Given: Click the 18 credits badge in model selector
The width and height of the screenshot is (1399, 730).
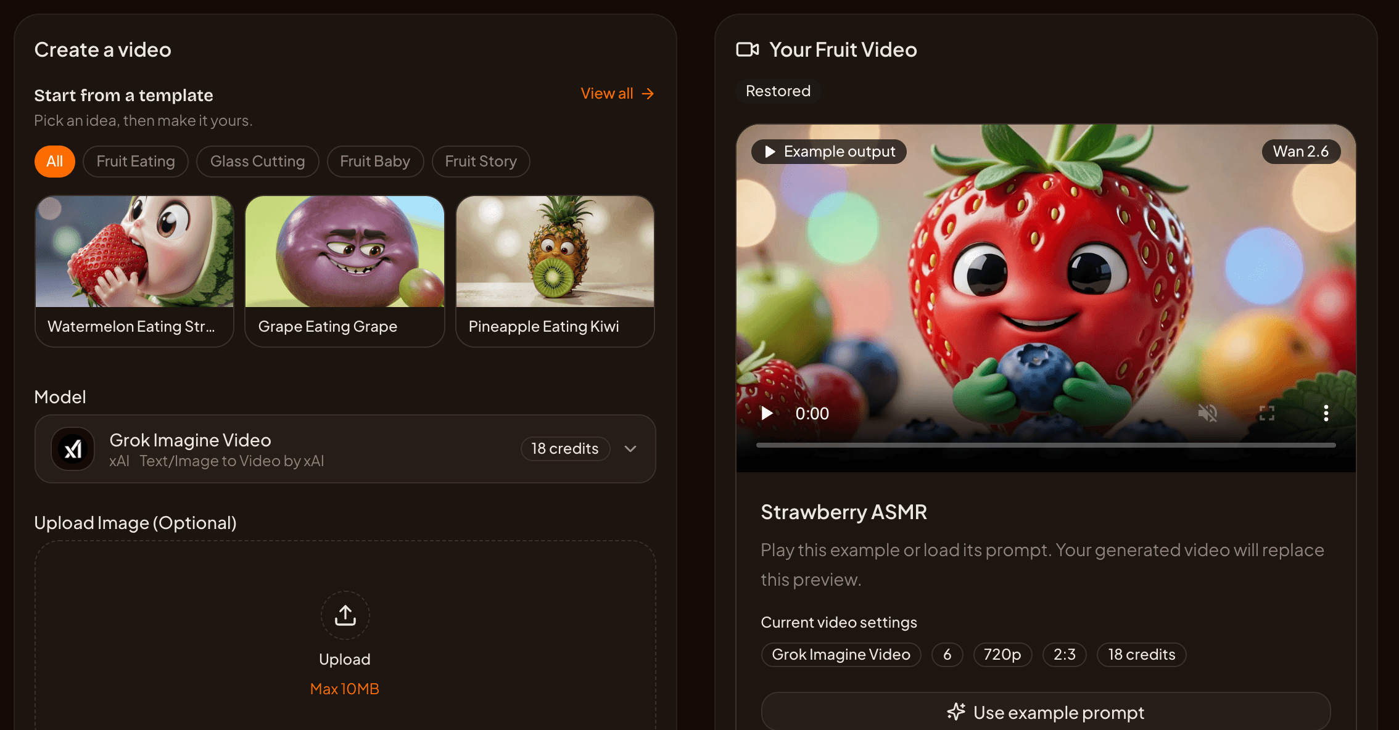Looking at the screenshot, I should [565, 449].
